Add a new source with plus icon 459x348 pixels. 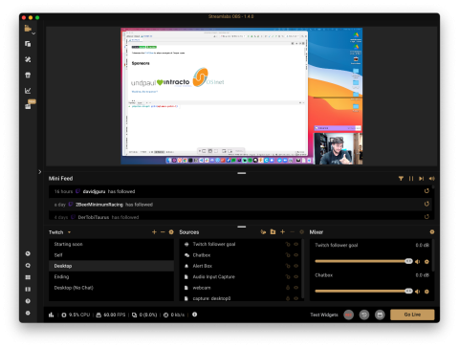coord(282,232)
